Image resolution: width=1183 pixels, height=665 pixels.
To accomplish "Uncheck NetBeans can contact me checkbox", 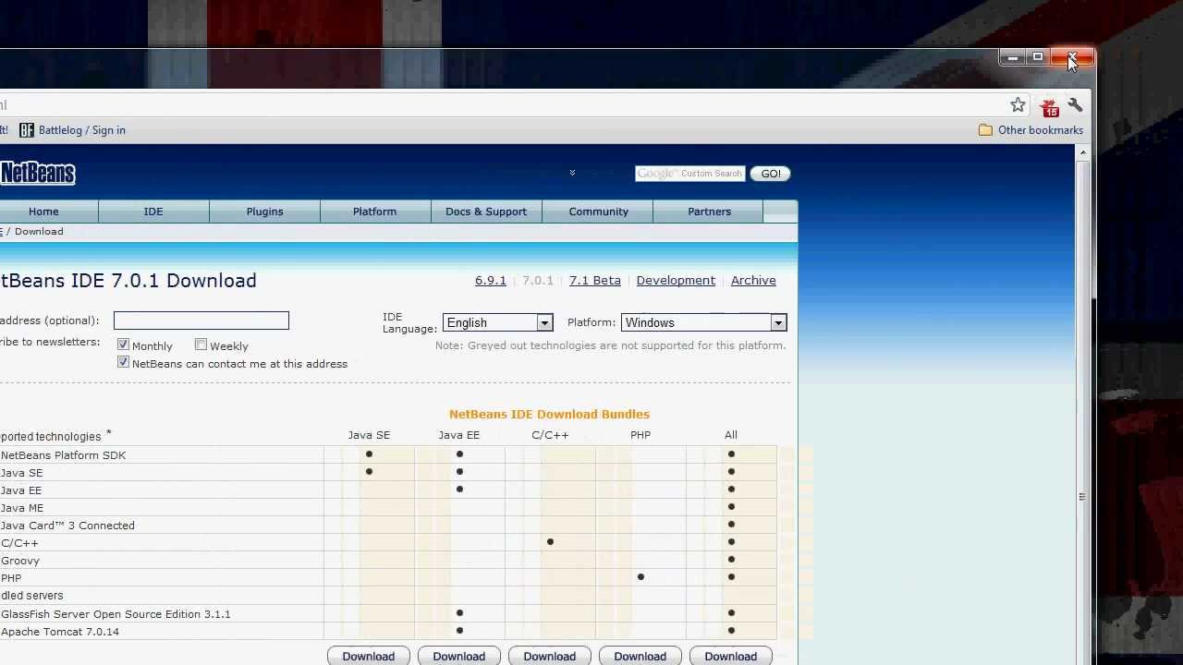I will click(123, 363).
